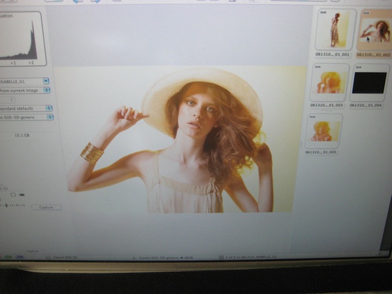This screenshot has width=392, height=294.
Task: Click the '1 of 5 in 061310_ISABELLE_01' status text
Action: (x=251, y=257)
